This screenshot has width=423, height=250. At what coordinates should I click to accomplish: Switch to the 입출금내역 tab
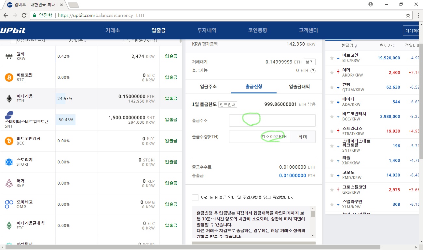[x=299, y=87]
